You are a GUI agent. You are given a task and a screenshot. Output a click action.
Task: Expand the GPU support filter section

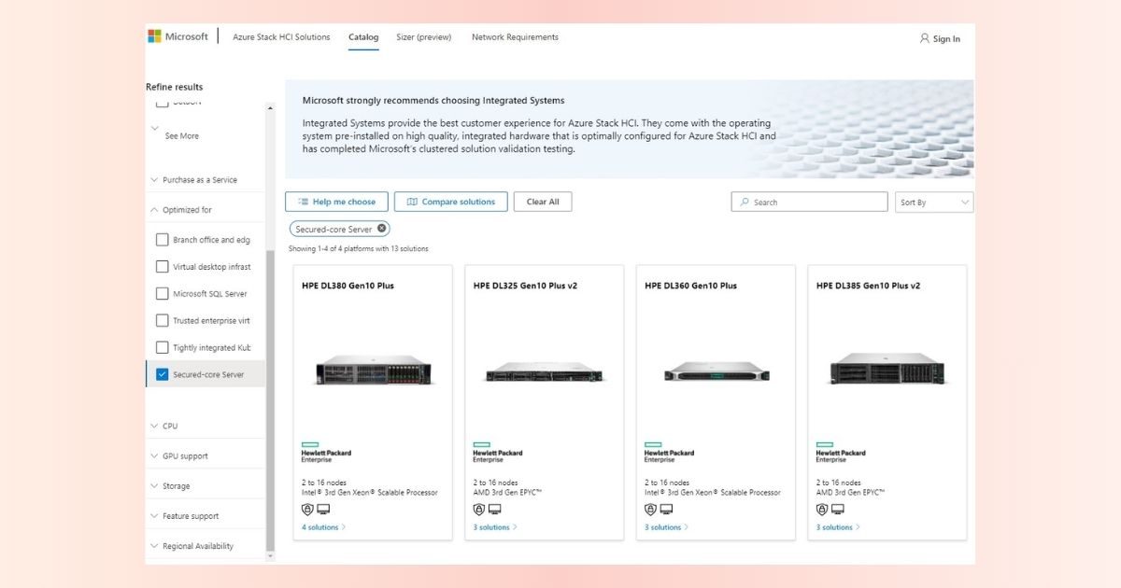click(x=206, y=456)
